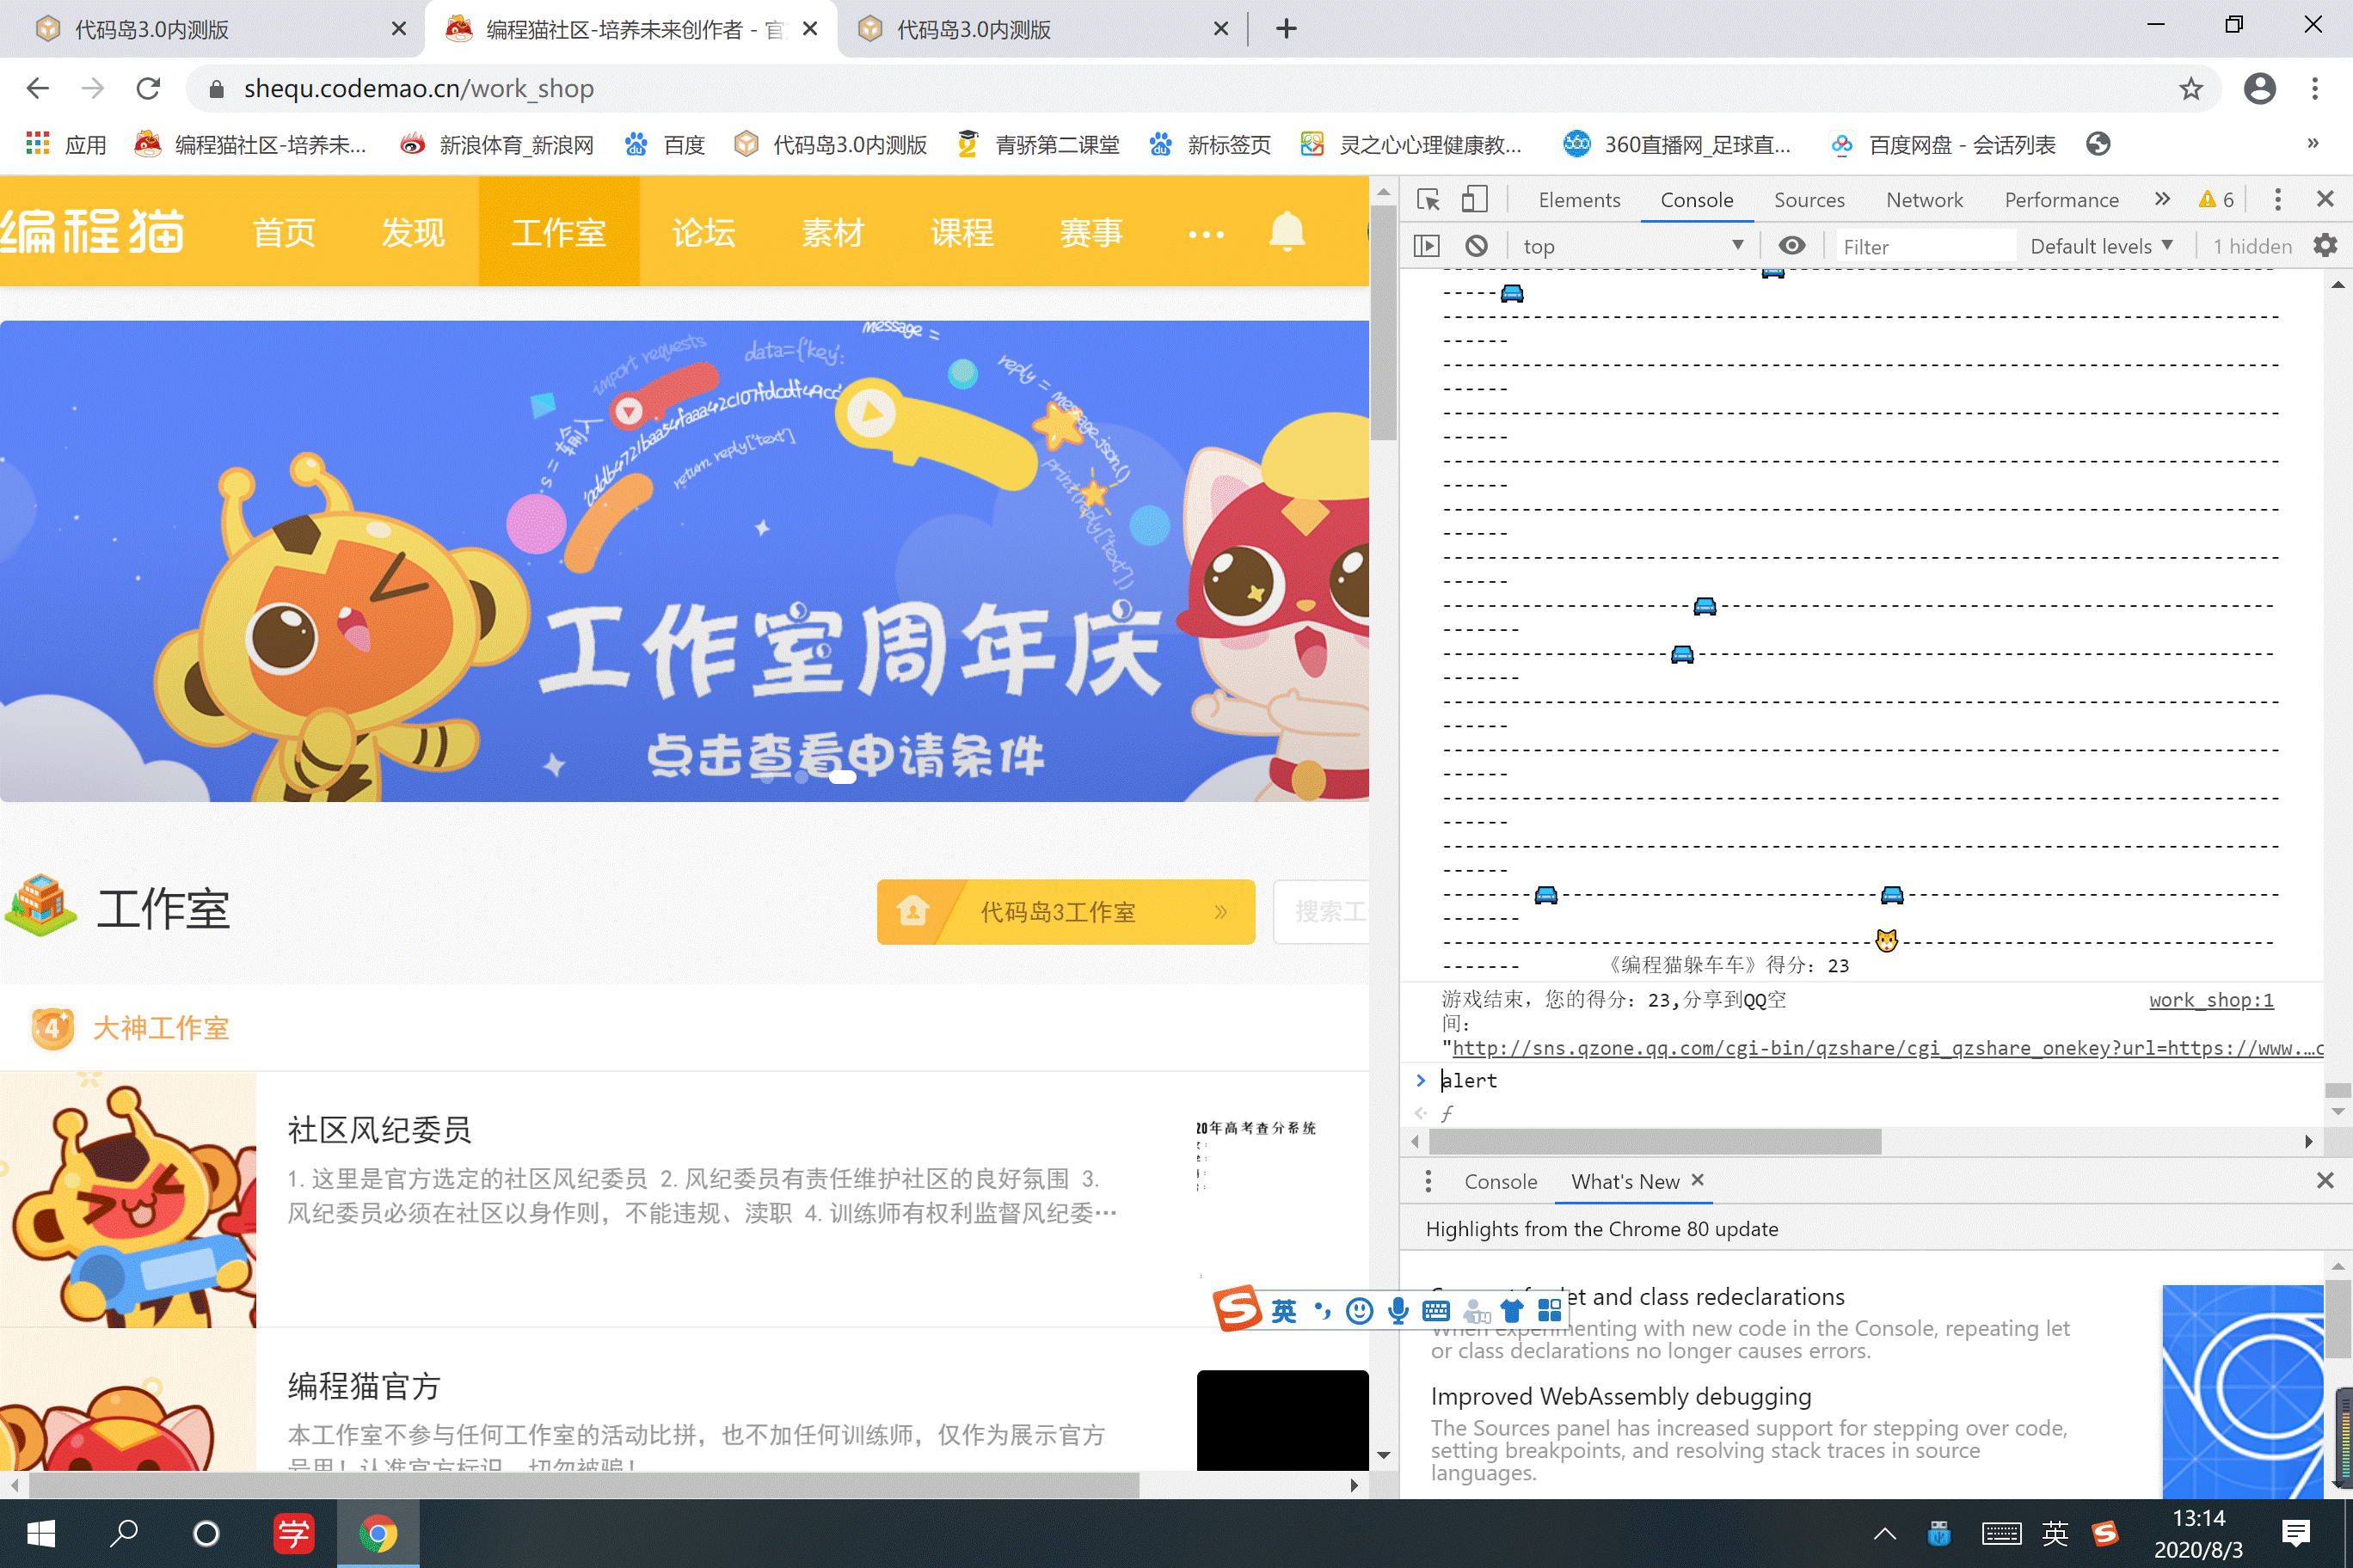Switch to the Elements tab
Screen dimensions: 2353x1568
pos(1579,200)
